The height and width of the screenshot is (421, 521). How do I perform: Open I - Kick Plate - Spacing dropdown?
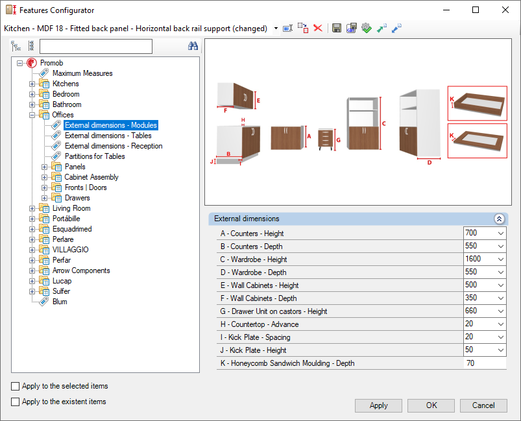501,337
